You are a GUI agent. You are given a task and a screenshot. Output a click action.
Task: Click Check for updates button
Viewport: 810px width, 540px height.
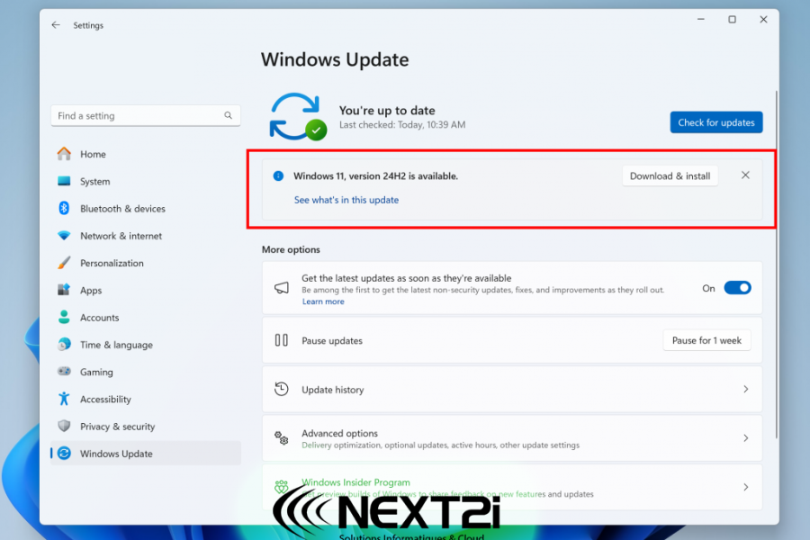pyautogui.click(x=716, y=122)
